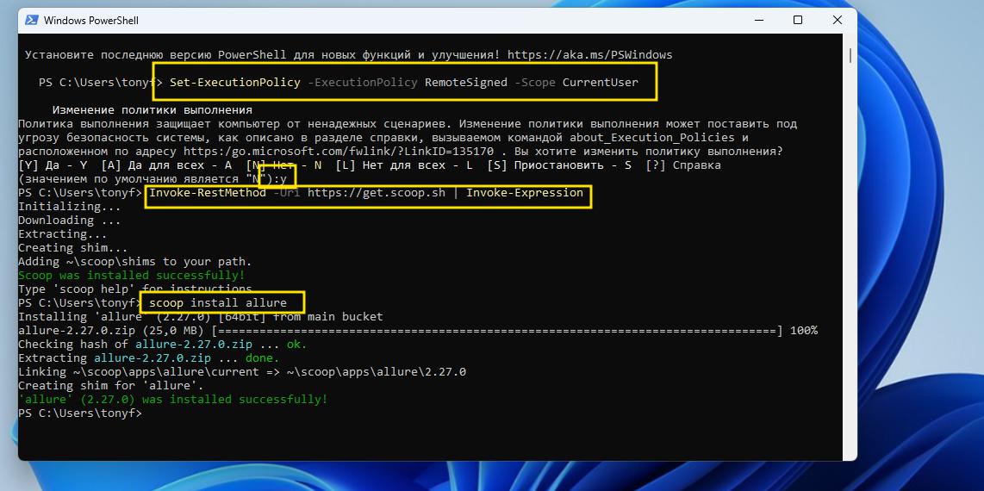Image resolution: width=984 pixels, height=491 pixels.
Task: Minimize the Windows PowerShell window
Action: tap(759, 20)
